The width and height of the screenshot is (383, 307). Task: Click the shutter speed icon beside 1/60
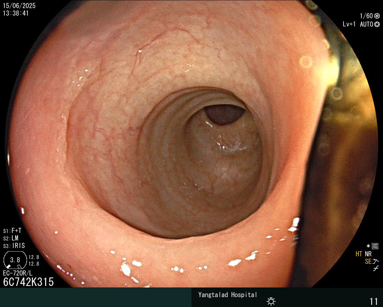[377, 16]
